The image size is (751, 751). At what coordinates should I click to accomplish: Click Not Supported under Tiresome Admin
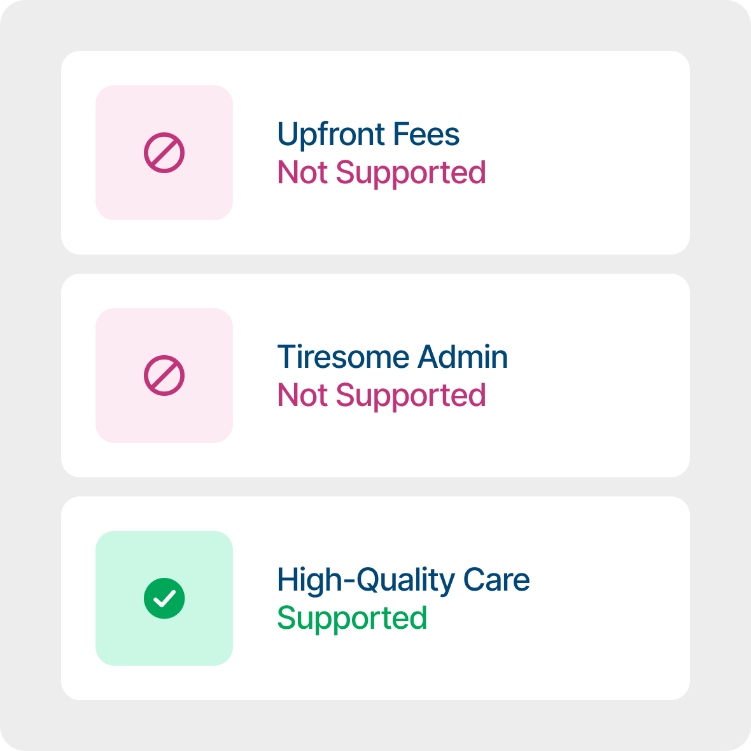tap(381, 395)
